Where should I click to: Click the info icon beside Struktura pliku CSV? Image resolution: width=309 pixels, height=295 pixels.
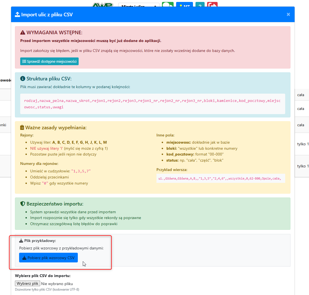[22, 79]
